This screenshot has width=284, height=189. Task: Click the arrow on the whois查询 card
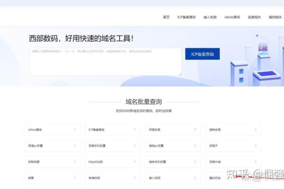(x=74, y=129)
